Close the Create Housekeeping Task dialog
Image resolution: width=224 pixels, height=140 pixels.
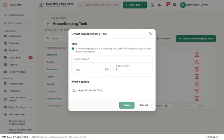coord(151,34)
